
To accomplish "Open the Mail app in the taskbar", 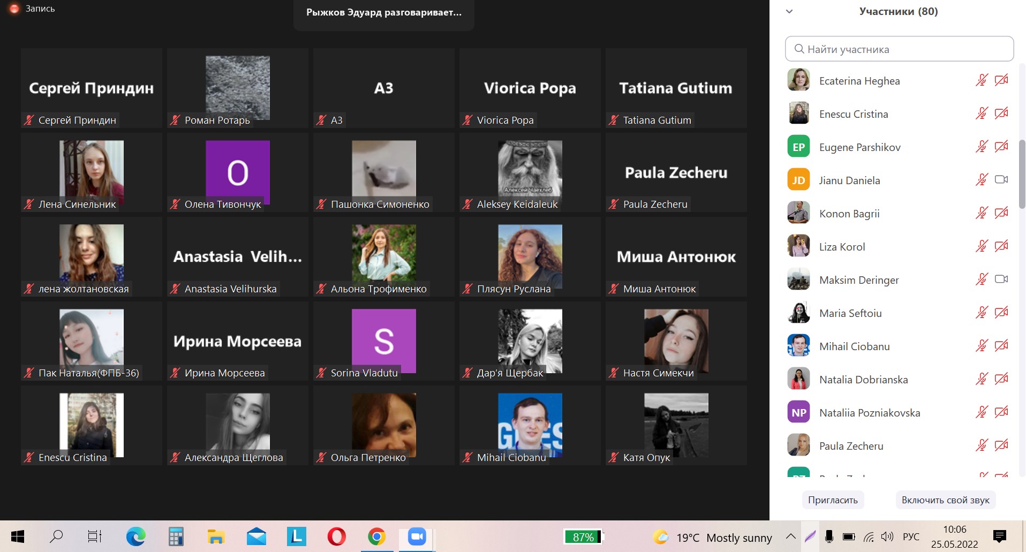I will [x=256, y=536].
